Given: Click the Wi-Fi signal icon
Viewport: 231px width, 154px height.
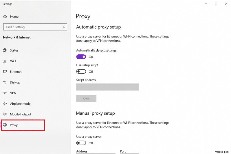Looking at the screenshot, I should 5,61.
